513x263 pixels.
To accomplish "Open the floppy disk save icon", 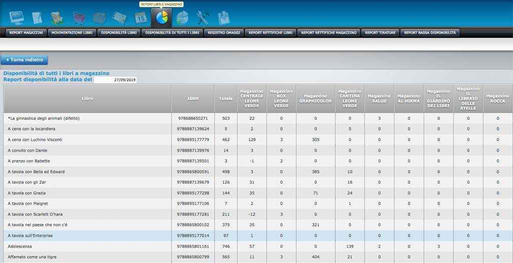I will 224,18.
